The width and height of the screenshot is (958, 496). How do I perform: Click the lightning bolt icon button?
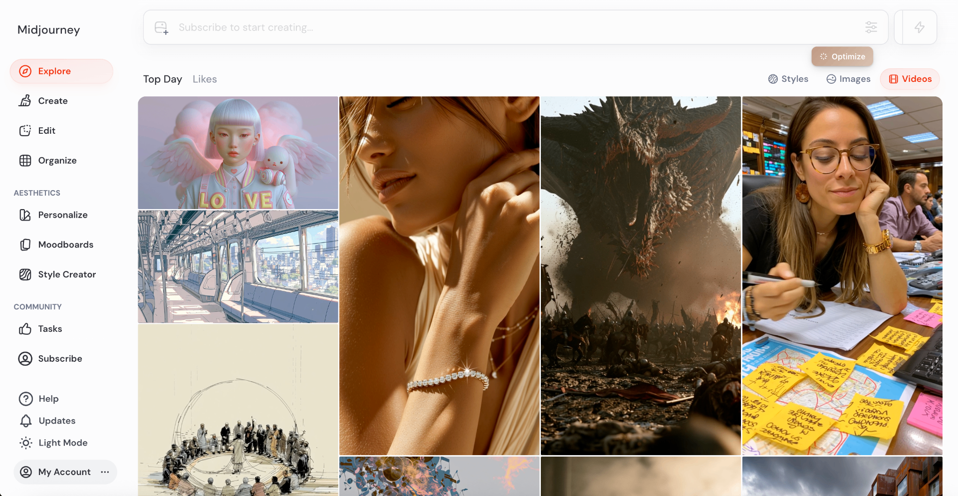click(x=919, y=27)
